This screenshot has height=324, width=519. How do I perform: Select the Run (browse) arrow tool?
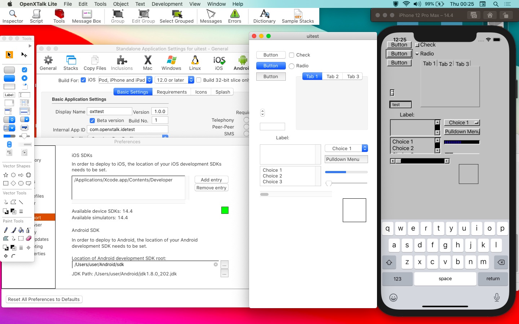point(9,55)
